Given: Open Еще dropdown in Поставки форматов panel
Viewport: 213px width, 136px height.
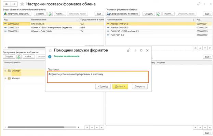Looking at the screenshot, I should [208, 14].
